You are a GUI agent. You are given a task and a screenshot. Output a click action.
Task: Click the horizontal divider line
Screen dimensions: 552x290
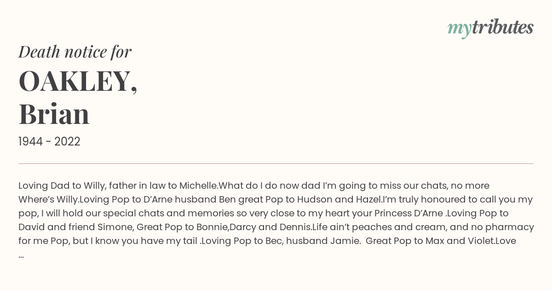pos(276,163)
